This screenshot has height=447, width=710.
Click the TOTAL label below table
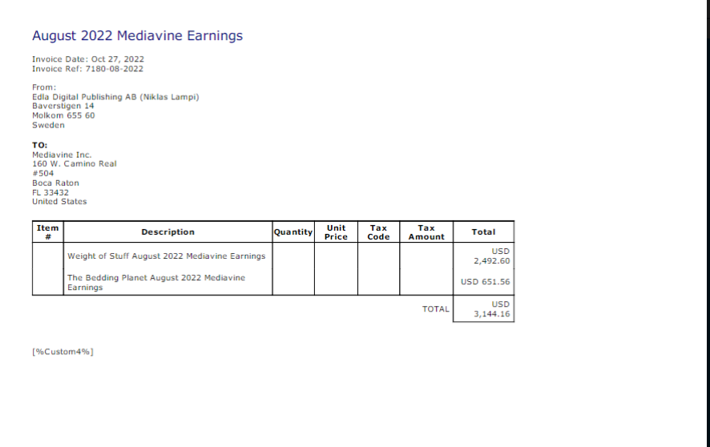[x=436, y=309]
